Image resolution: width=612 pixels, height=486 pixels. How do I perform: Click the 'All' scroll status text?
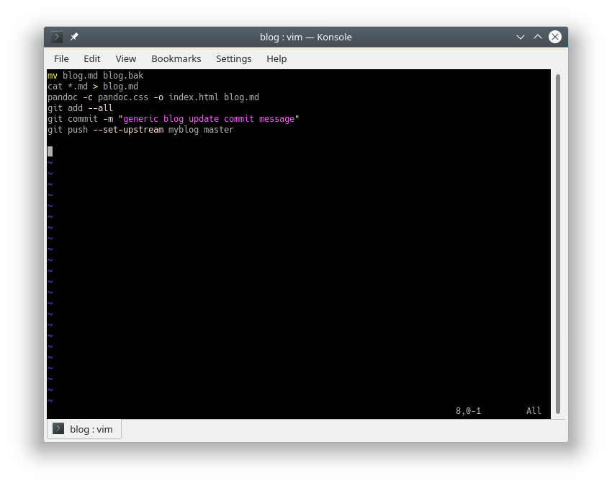[x=534, y=411]
